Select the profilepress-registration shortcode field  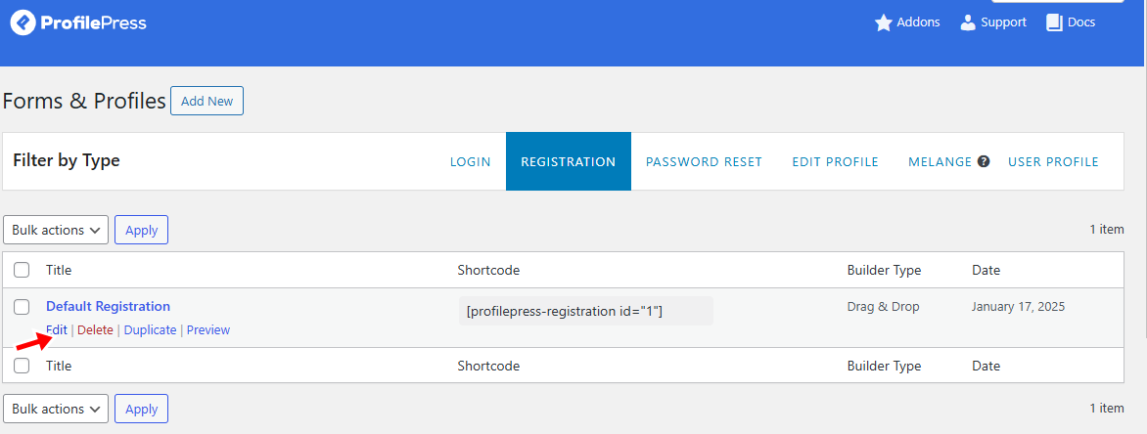click(586, 311)
